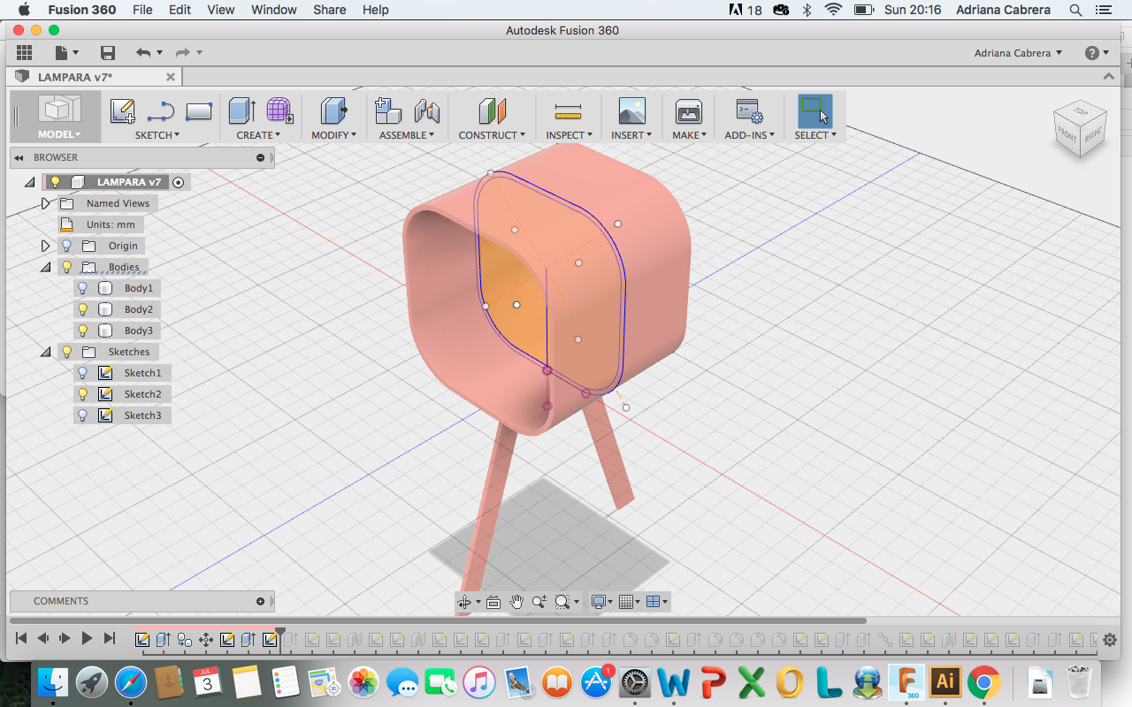Open the Display Settings dropdown

click(603, 602)
